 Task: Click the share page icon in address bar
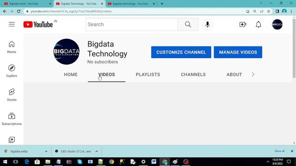(x=262, y=11)
